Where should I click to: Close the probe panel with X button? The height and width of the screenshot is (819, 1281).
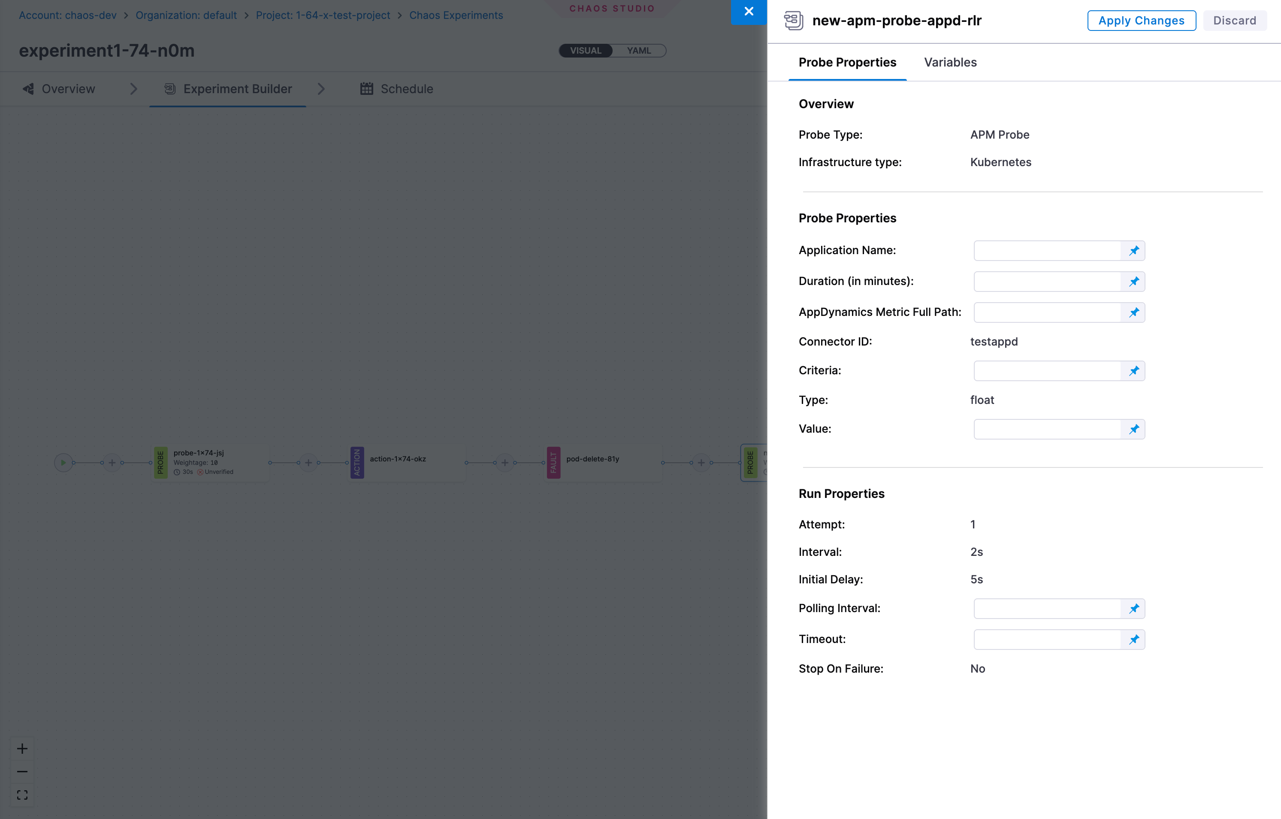pyautogui.click(x=749, y=12)
